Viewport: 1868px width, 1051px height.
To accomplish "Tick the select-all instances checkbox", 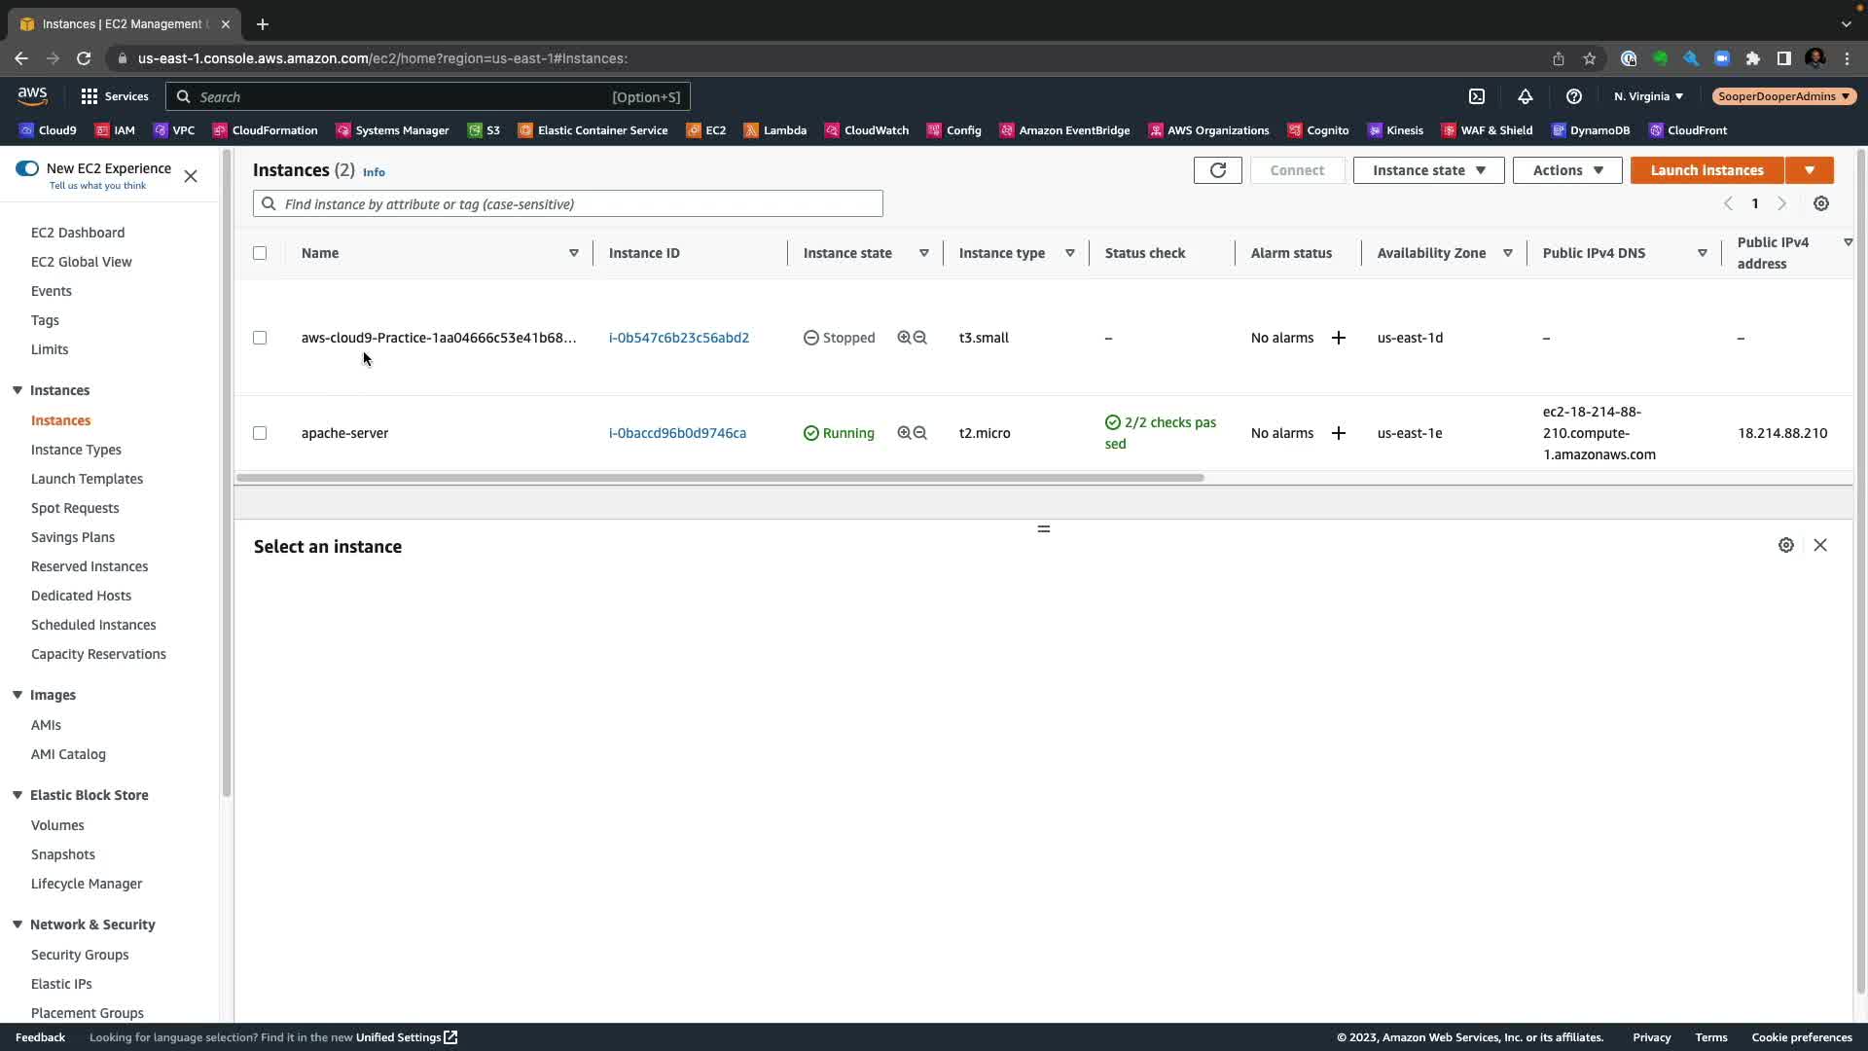I will (260, 253).
